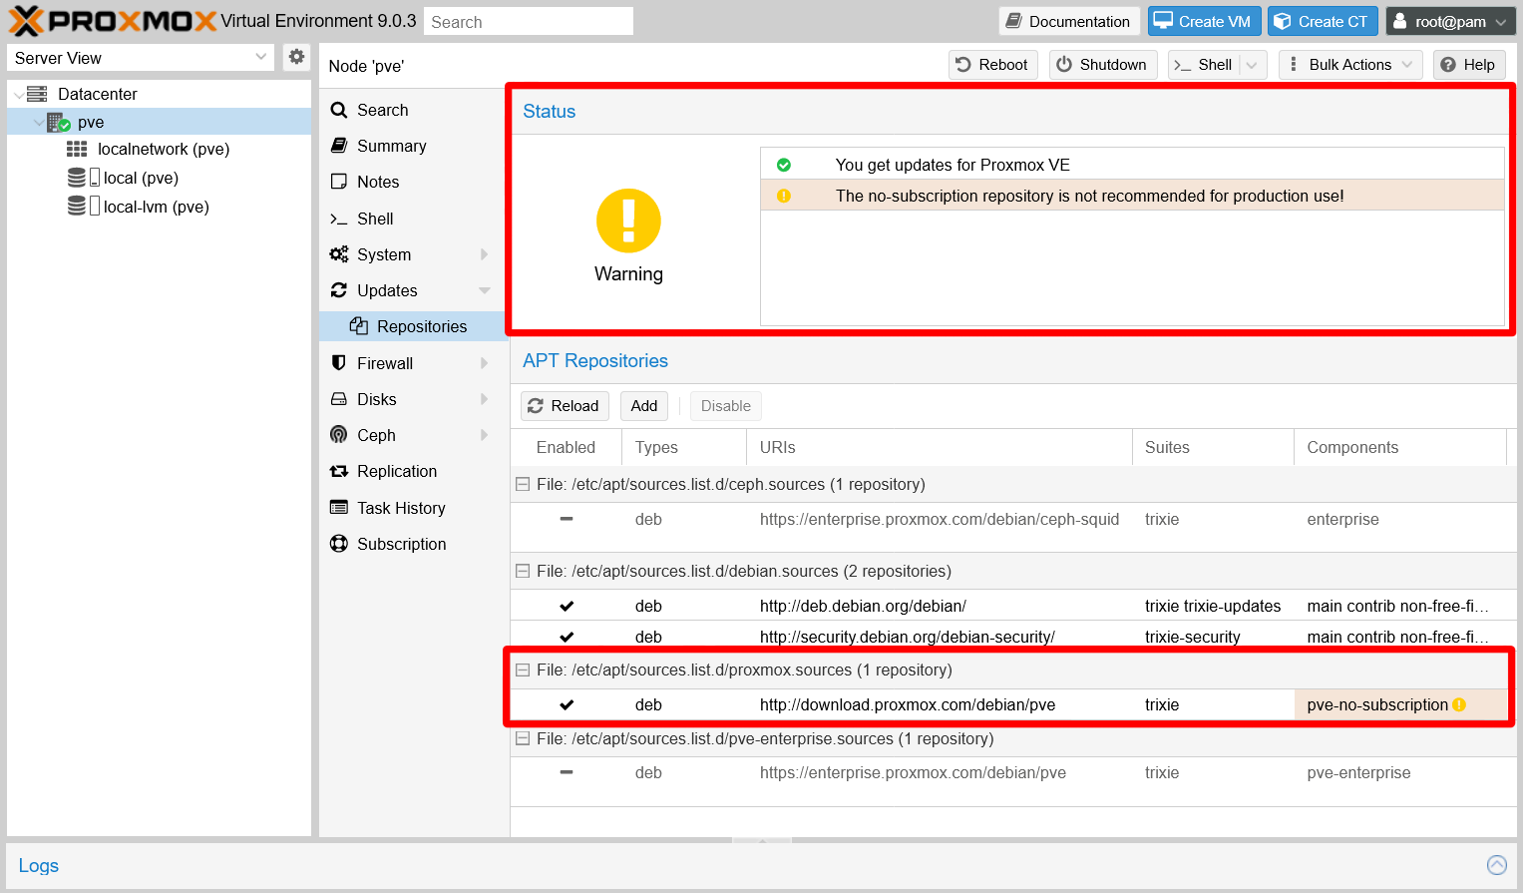Click the Reload button for APT repositories
The height and width of the screenshot is (893, 1523).
[564, 405]
